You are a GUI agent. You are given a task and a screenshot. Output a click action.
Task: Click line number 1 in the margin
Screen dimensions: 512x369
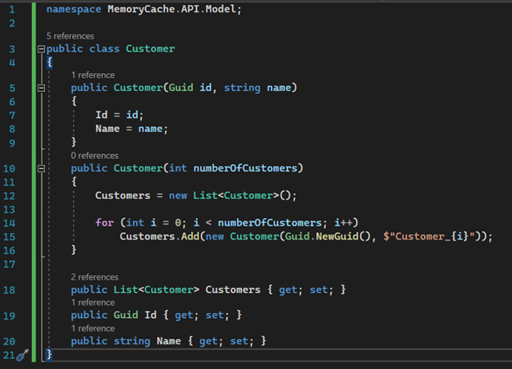pos(11,9)
